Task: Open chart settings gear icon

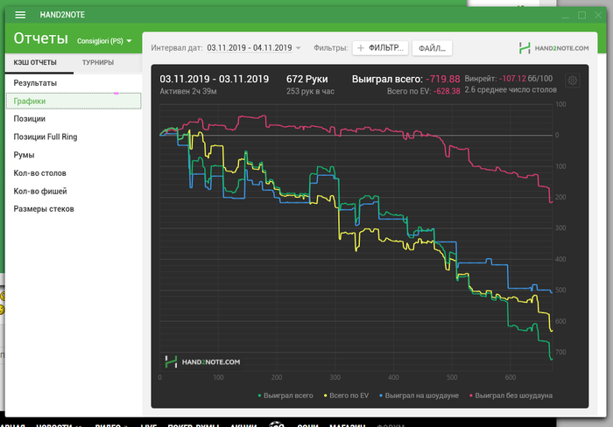Action: (x=573, y=80)
